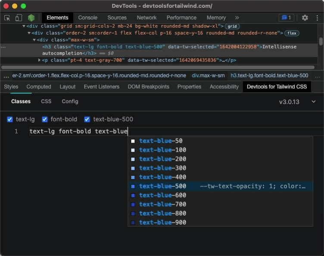The width and height of the screenshot is (324, 256).
Task: Choose the text-blue-400 suggestion
Action: (x=220, y=177)
